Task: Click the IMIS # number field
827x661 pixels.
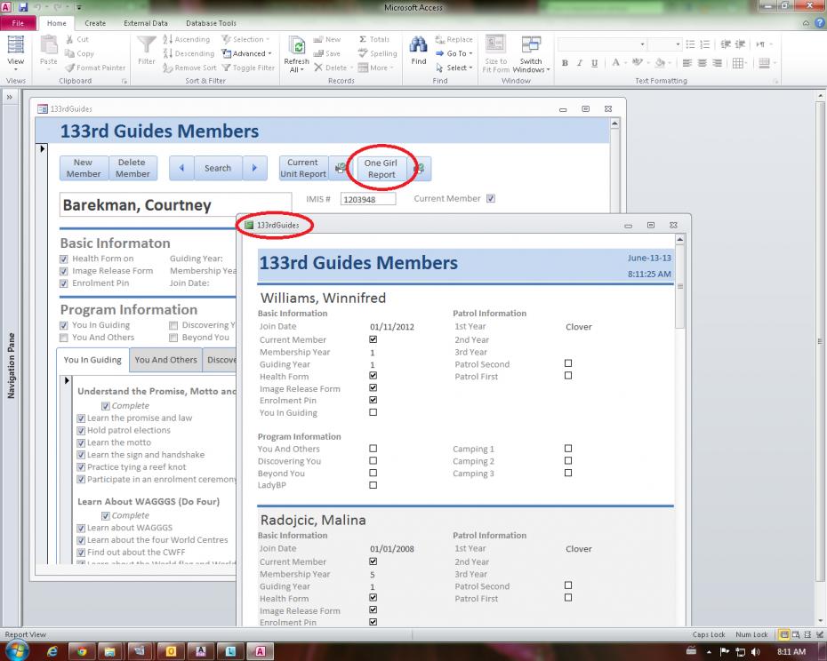Action: 367,199
